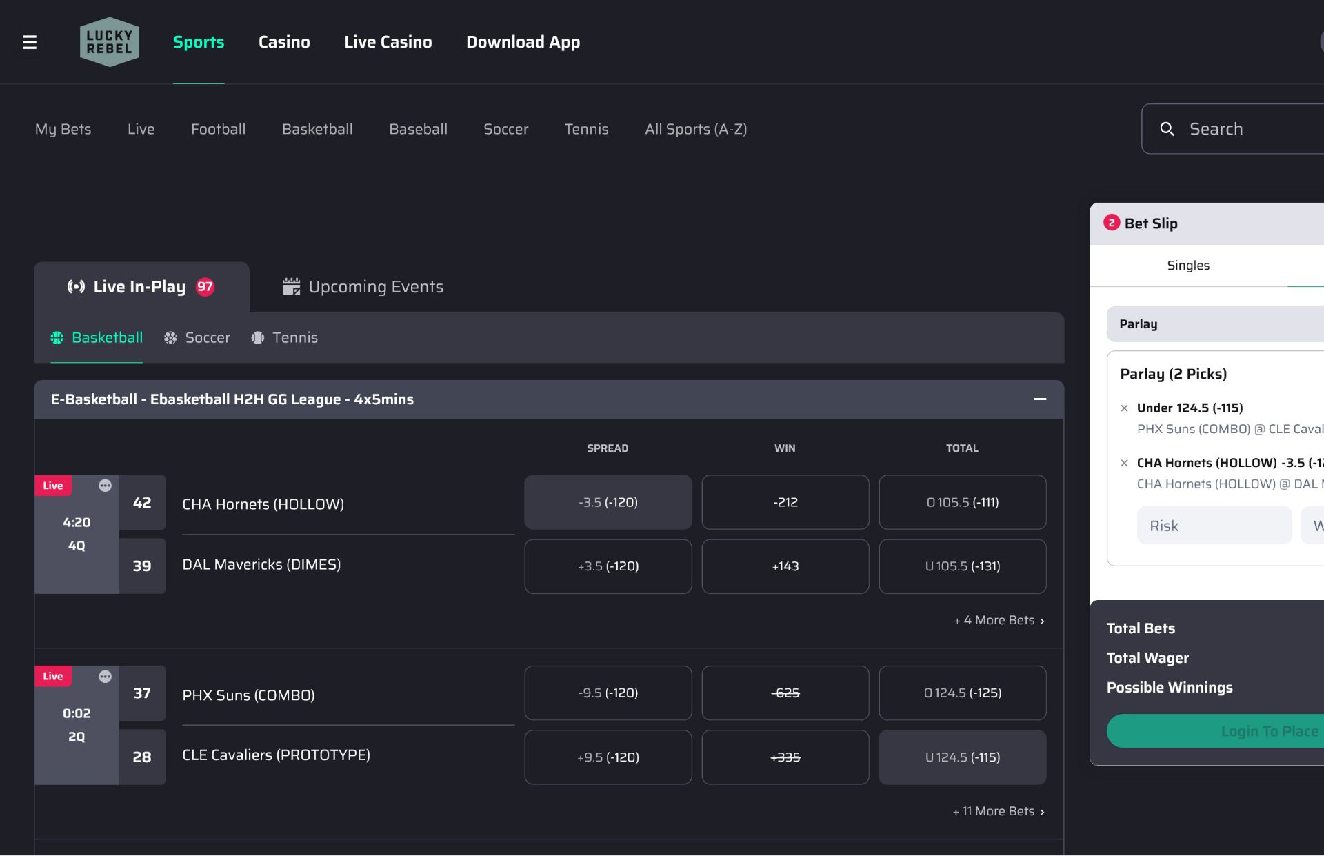Collapse the Ebasketball H2H GG League section

coord(1040,399)
